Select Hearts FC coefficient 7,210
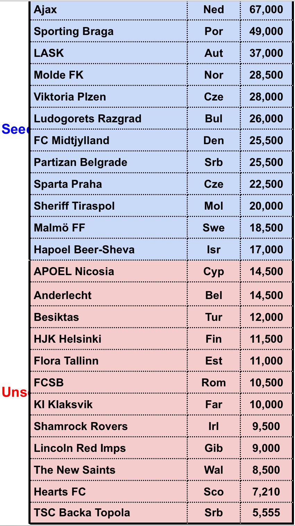The height and width of the screenshot is (526, 295). [266, 492]
